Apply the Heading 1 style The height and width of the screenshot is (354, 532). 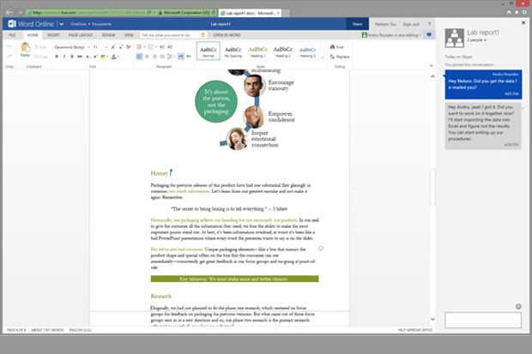[258, 51]
